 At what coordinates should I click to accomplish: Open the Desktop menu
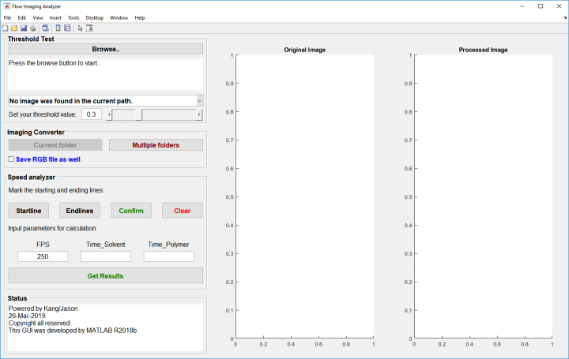coord(95,17)
